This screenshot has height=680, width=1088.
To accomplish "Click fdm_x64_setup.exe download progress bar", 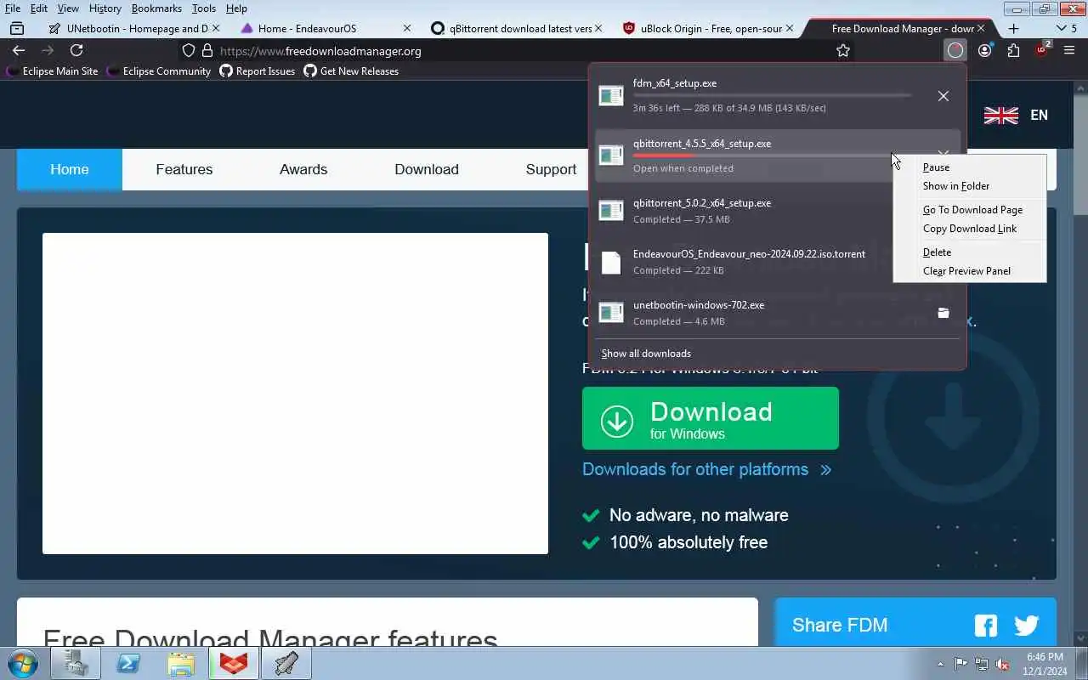I will (772, 95).
